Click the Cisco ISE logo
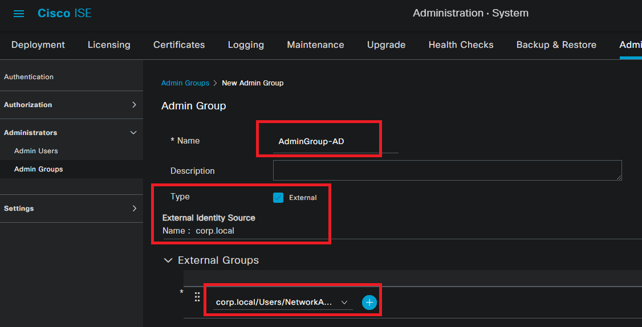 64,13
